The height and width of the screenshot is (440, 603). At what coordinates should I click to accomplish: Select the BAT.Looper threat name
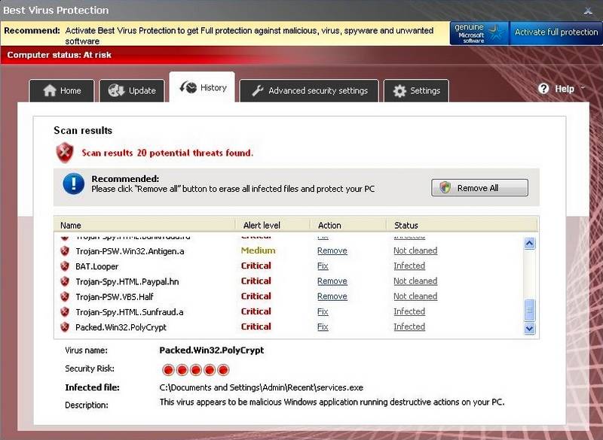[x=96, y=266]
